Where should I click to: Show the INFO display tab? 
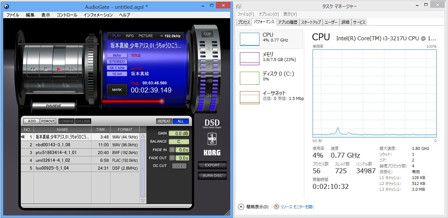130,36
